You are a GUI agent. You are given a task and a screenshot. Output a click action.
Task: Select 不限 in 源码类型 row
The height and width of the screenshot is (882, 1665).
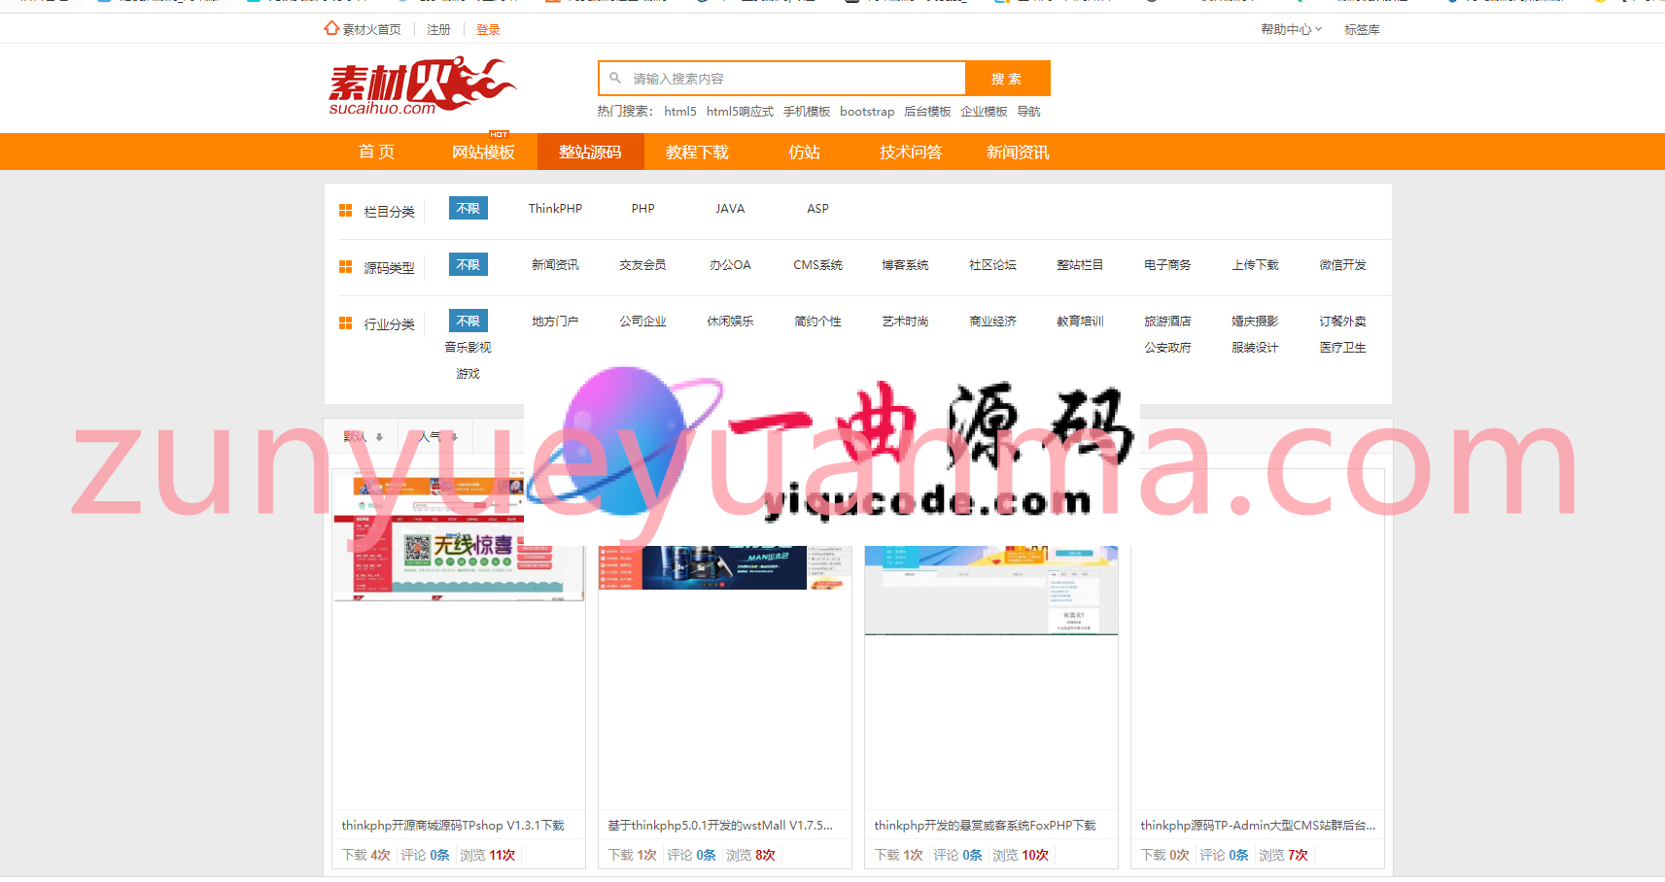point(468,264)
